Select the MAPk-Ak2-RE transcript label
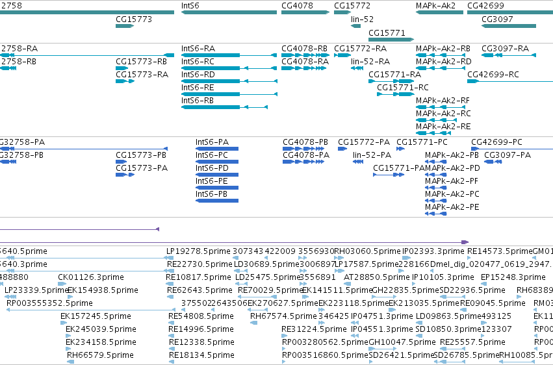553x365 pixels. point(443,127)
